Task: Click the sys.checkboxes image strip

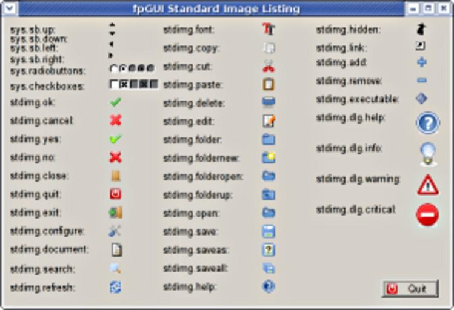Action: (x=133, y=84)
